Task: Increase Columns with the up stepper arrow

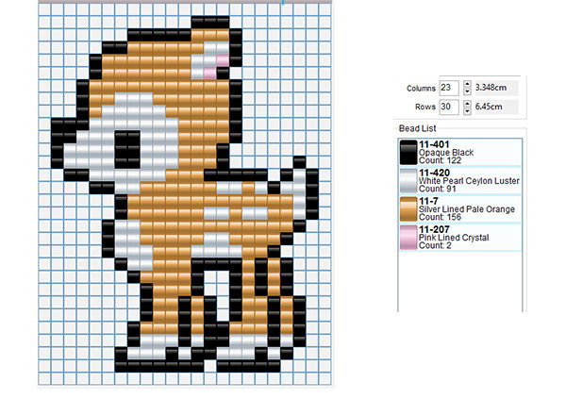Action: 467,84
